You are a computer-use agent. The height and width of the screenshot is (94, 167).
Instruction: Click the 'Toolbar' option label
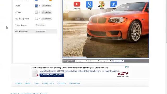[18, 12]
